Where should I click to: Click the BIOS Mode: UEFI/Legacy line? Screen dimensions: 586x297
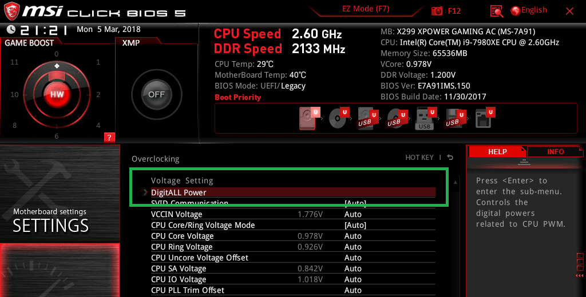coord(260,86)
